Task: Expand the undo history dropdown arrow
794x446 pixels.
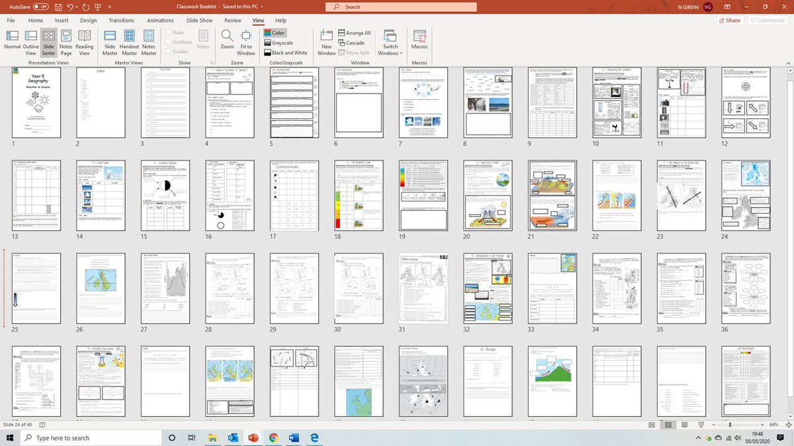Action: 75,7
